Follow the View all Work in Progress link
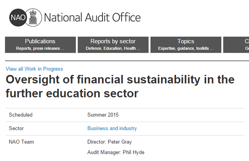249x161 pixels. tap(34, 69)
